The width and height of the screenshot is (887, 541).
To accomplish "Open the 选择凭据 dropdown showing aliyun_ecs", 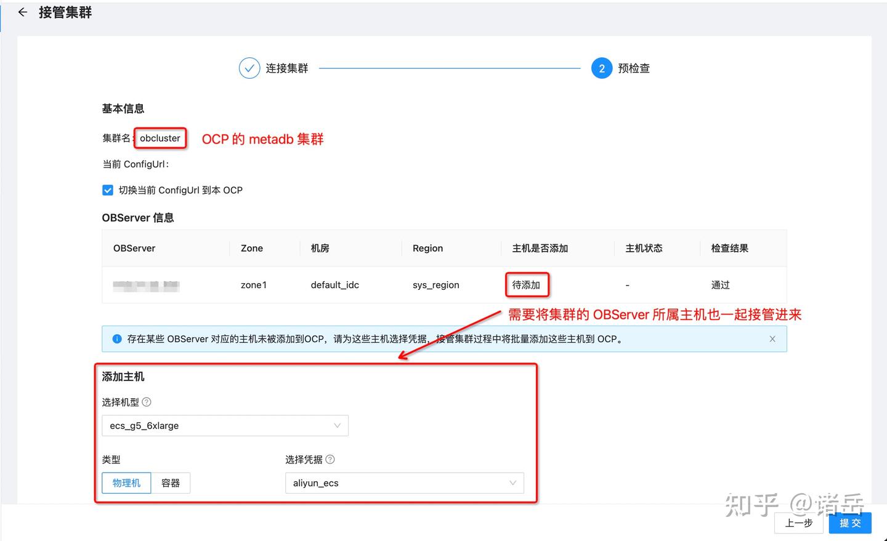I will click(x=403, y=483).
